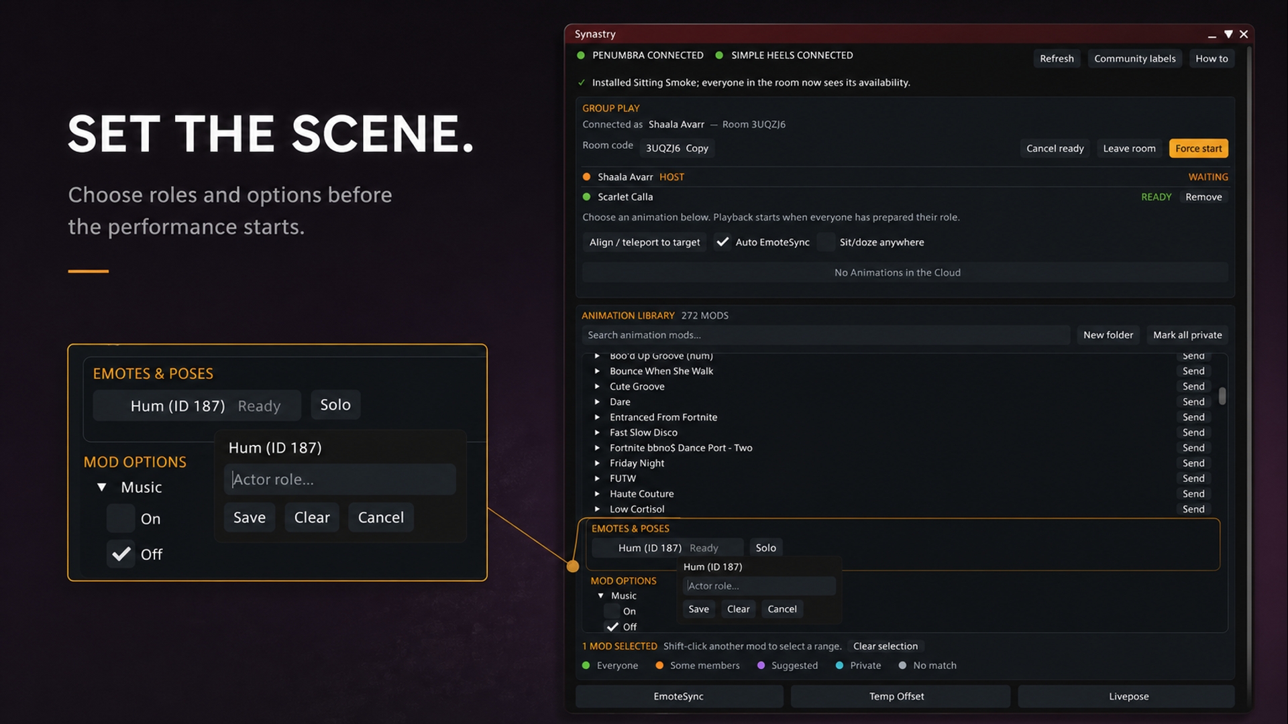Enable the Sit/doze anywhere checkbox

826,242
